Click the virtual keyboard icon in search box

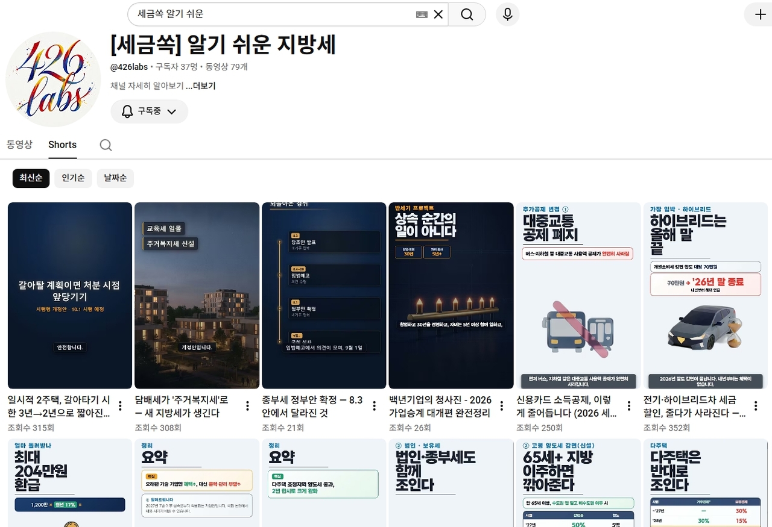[422, 14]
